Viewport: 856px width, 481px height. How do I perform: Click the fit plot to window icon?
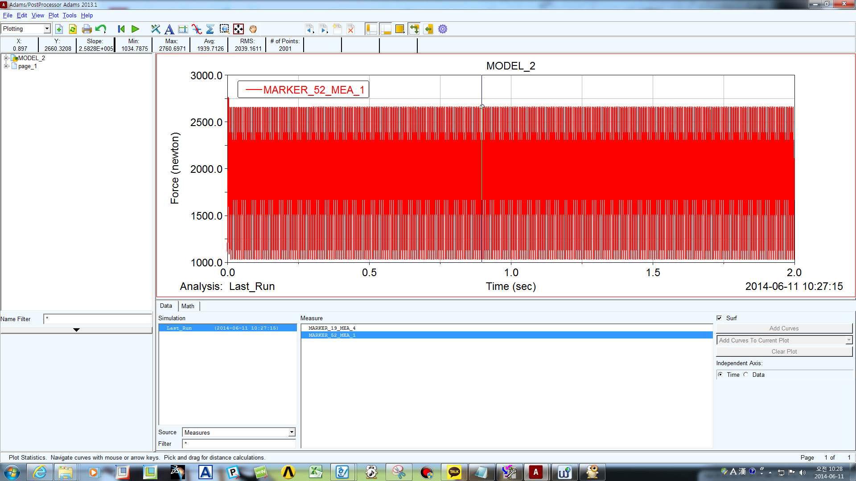pyautogui.click(x=239, y=29)
